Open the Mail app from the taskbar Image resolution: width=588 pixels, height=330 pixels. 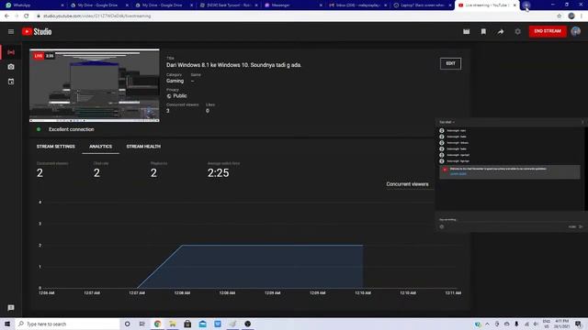pos(202,324)
